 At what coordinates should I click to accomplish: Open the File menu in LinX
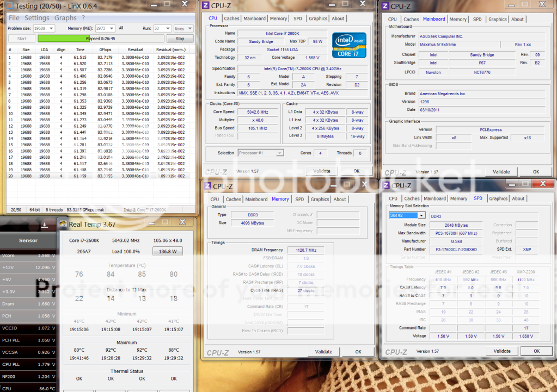pos(14,18)
